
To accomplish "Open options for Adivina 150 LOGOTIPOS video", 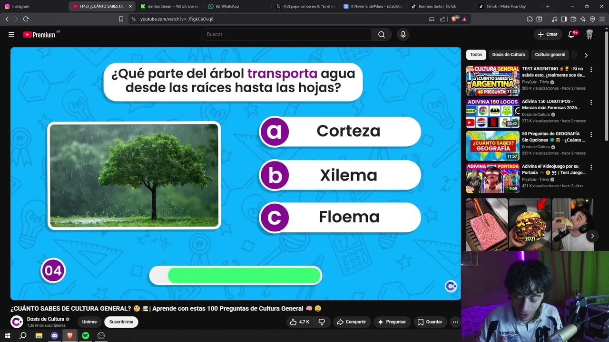I will pyautogui.click(x=591, y=102).
